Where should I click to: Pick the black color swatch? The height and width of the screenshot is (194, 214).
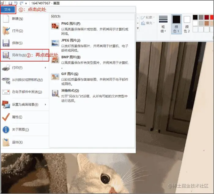[195, 17]
